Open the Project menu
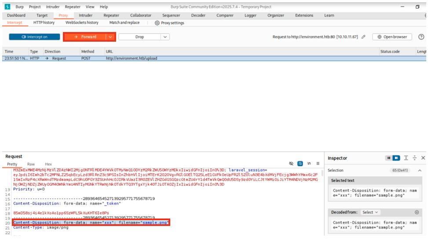Screen dimensions: 428x240 coord(35,7)
